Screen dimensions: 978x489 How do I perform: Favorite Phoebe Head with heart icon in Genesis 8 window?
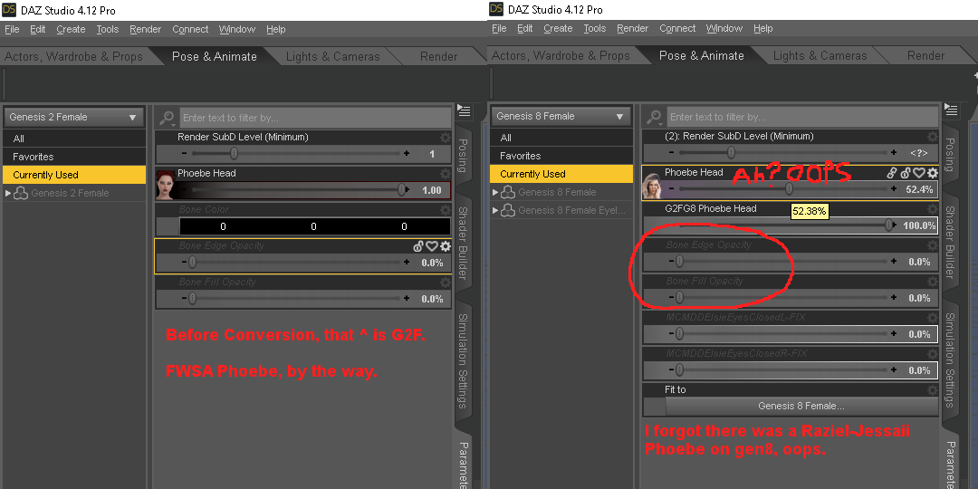tap(919, 173)
